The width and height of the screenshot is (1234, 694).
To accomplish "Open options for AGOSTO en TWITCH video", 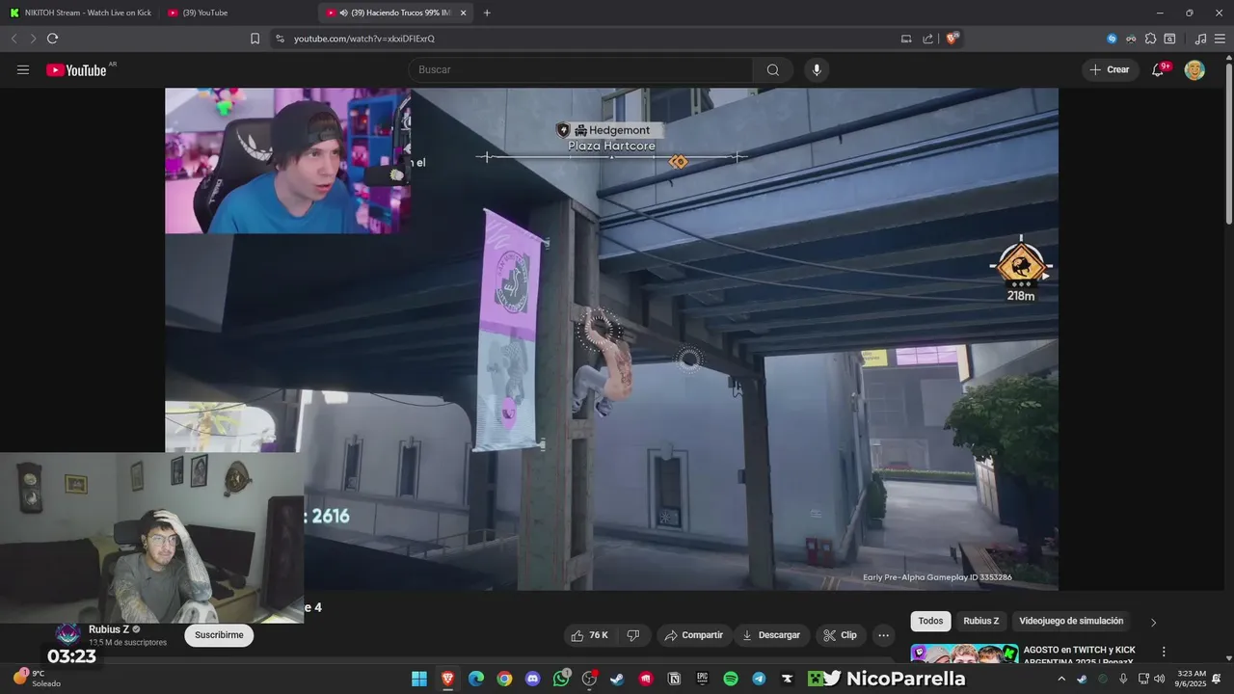I will click(1164, 652).
